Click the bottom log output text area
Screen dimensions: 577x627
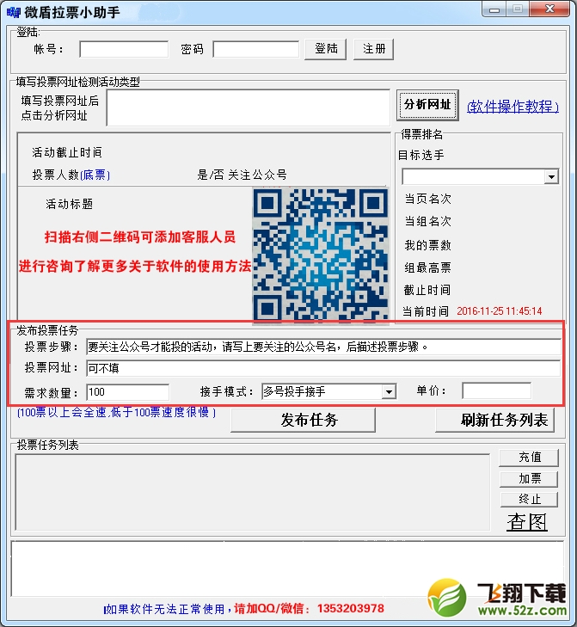tap(287, 569)
